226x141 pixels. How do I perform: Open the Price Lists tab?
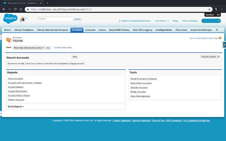point(181,30)
